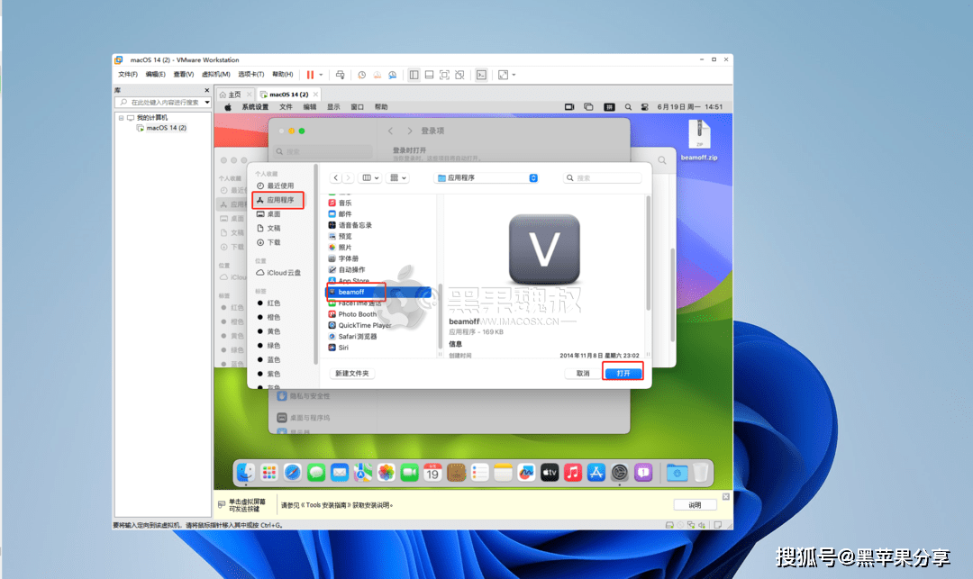
Task: Click the file dialog 搜索 field
Action: 602,178
